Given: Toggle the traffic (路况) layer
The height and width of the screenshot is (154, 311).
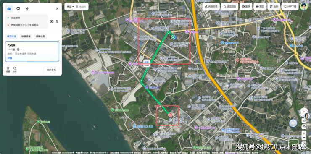Looking at the screenshot, I should [x=246, y=7].
